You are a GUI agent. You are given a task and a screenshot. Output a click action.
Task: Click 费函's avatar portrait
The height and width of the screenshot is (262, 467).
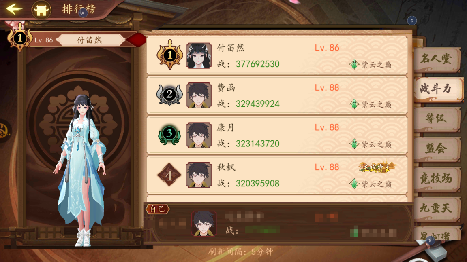tap(199, 95)
